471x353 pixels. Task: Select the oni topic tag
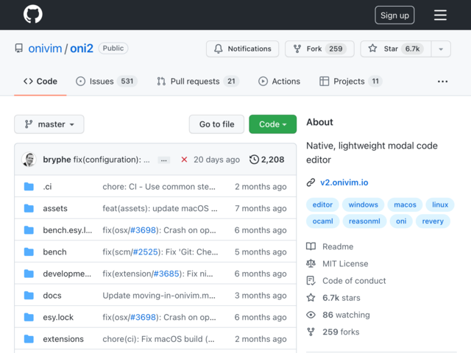[401, 221]
